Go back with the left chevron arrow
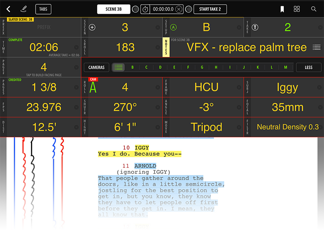The width and height of the screenshot is (324, 231). click(x=8, y=9)
